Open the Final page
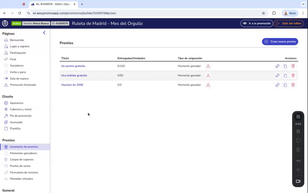 (x=13, y=59)
